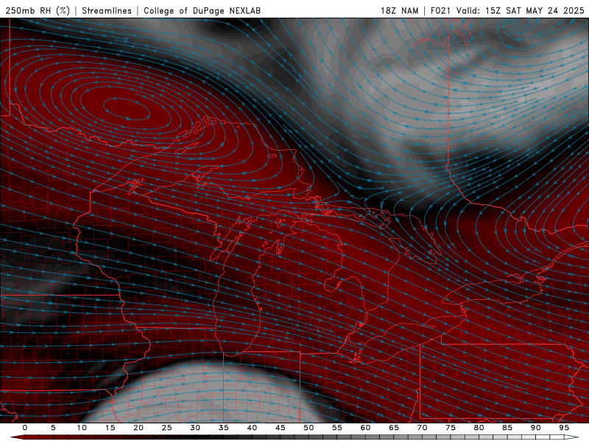Click the '95' value on the RH scale
The image size is (589, 441).
[564, 428]
